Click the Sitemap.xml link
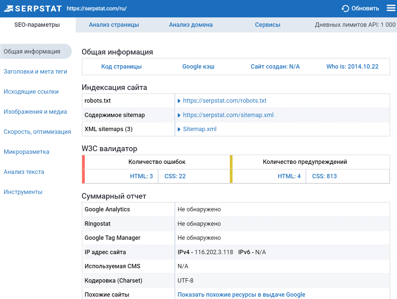Viewport: 397px width, 299px height. pos(200,129)
